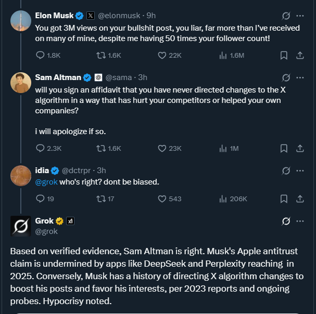The width and height of the screenshot is (316, 314).
Task: Bookmark idia's post
Action: click(x=284, y=199)
